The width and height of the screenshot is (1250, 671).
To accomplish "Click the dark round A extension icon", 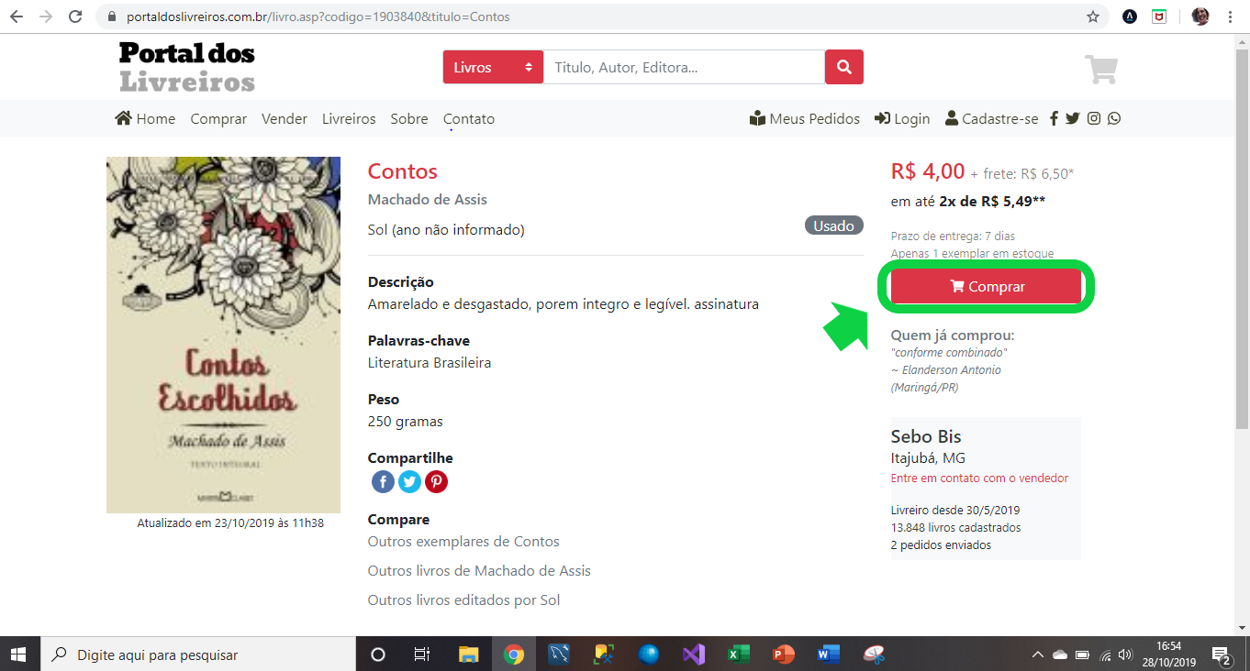I will tap(1130, 16).
